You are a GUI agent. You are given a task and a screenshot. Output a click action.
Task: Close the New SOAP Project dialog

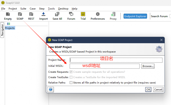tap(161, 40)
